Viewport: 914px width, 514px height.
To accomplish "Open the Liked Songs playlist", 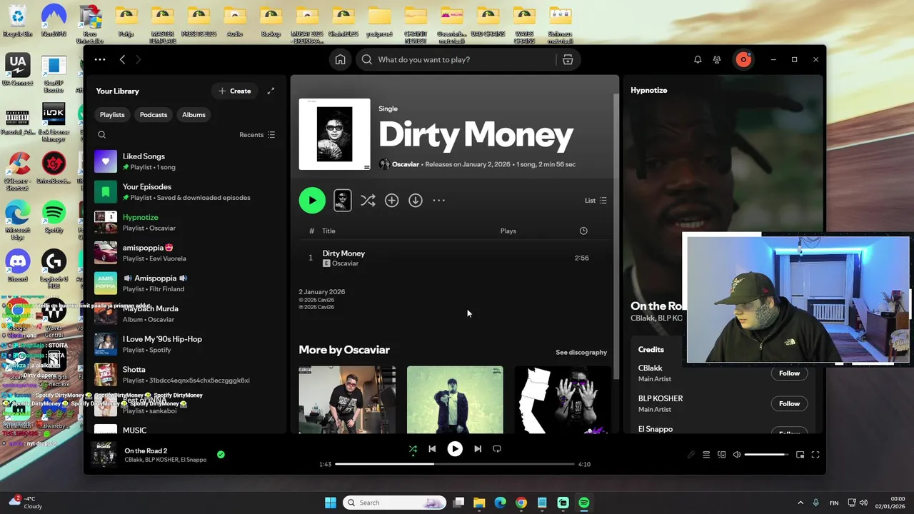I will coord(187,161).
